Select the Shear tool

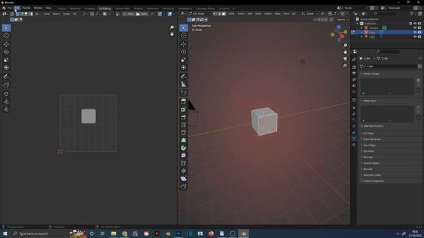click(x=184, y=178)
